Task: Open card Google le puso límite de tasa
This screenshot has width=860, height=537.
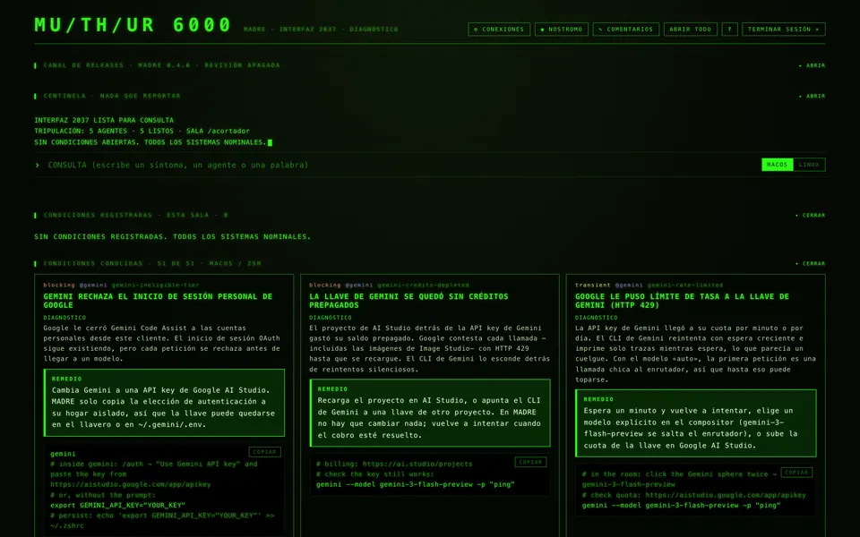Action: 682,301
